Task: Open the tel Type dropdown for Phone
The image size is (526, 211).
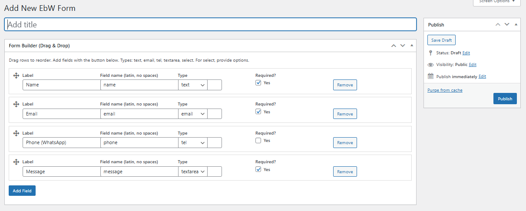Action: [x=193, y=143]
